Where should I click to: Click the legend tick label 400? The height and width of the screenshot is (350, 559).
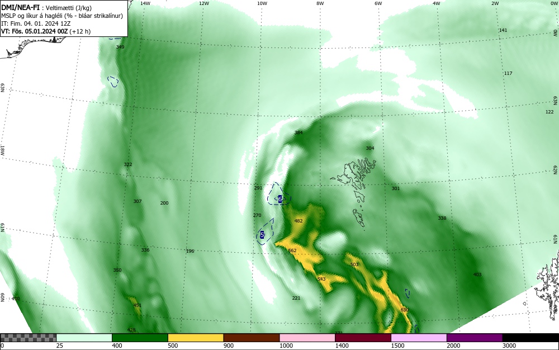tap(117, 346)
